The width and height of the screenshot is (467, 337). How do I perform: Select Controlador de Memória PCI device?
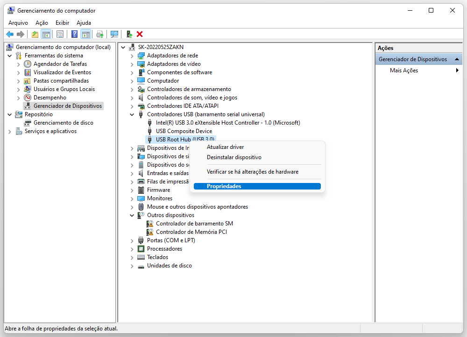coord(191,232)
